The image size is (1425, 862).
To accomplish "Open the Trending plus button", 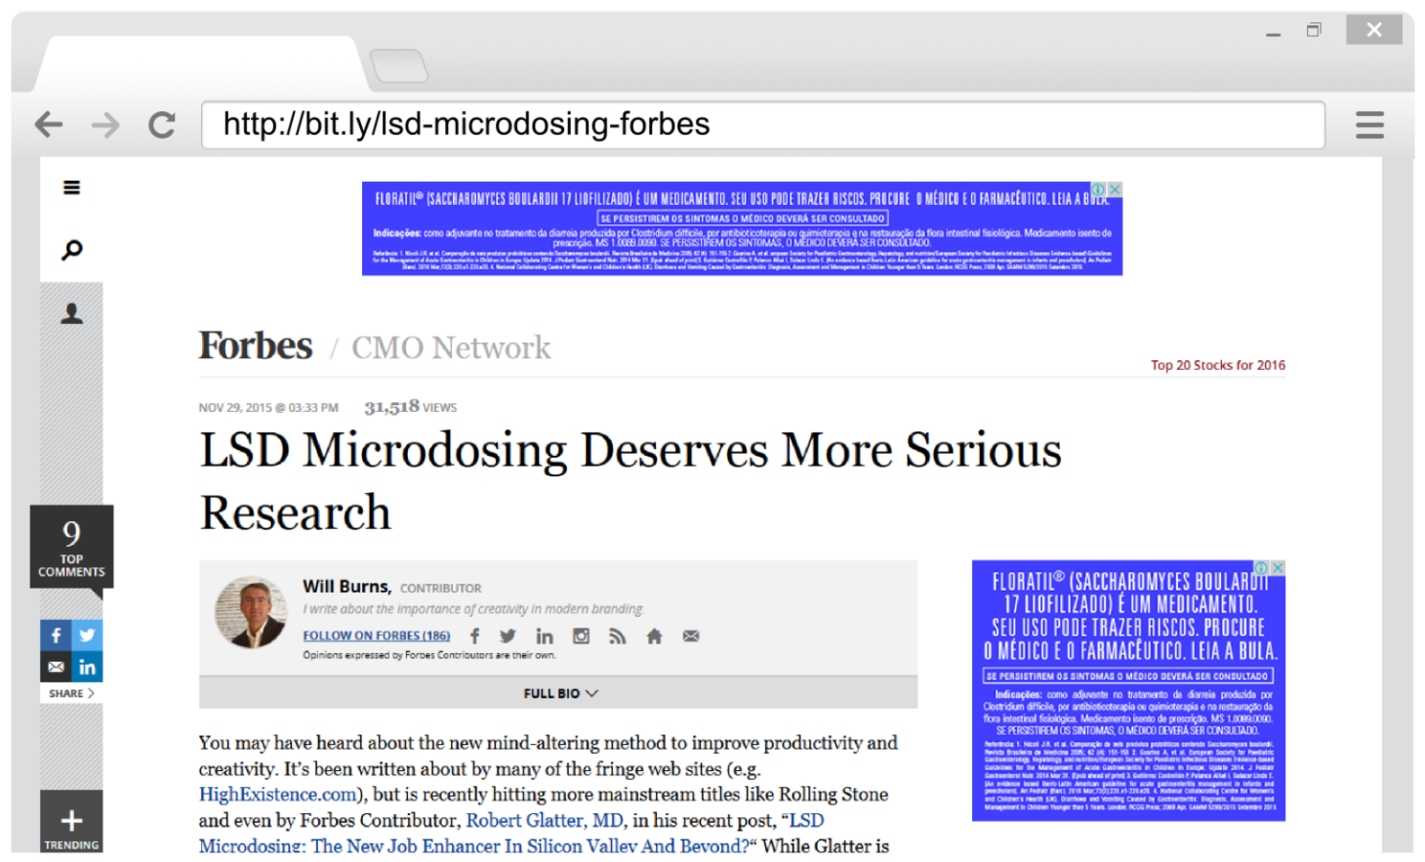I will 72,822.
